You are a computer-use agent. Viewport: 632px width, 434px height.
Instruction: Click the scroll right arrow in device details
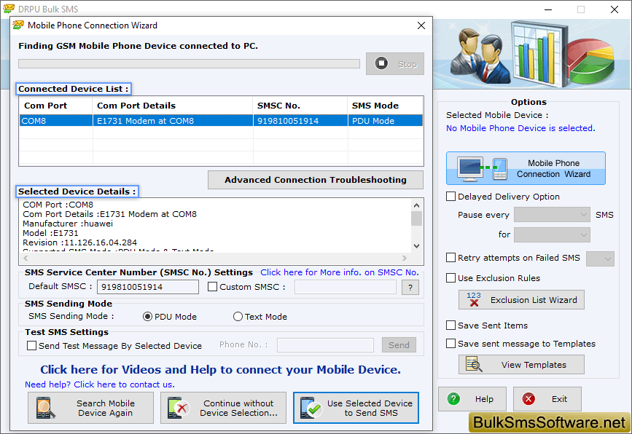click(x=405, y=258)
